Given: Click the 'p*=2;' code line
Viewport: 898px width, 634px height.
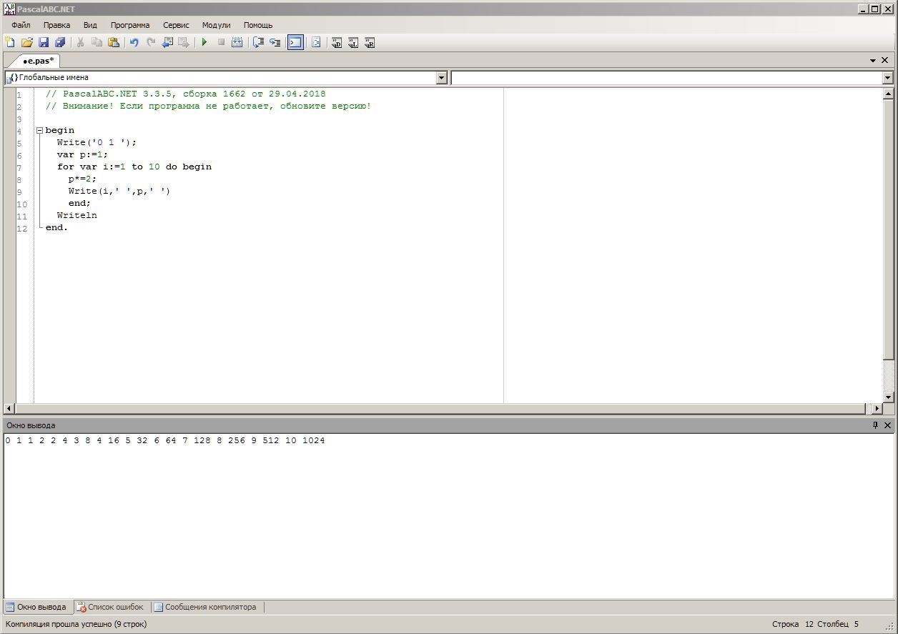Looking at the screenshot, I should 82,179.
